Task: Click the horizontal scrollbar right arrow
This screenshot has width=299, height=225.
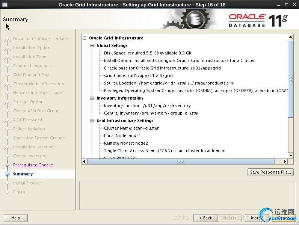Action: (x=285, y=162)
